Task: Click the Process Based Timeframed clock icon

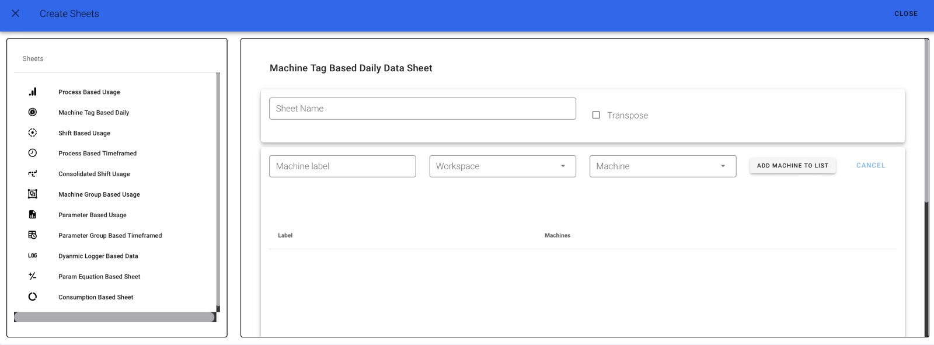Action: (x=33, y=153)
